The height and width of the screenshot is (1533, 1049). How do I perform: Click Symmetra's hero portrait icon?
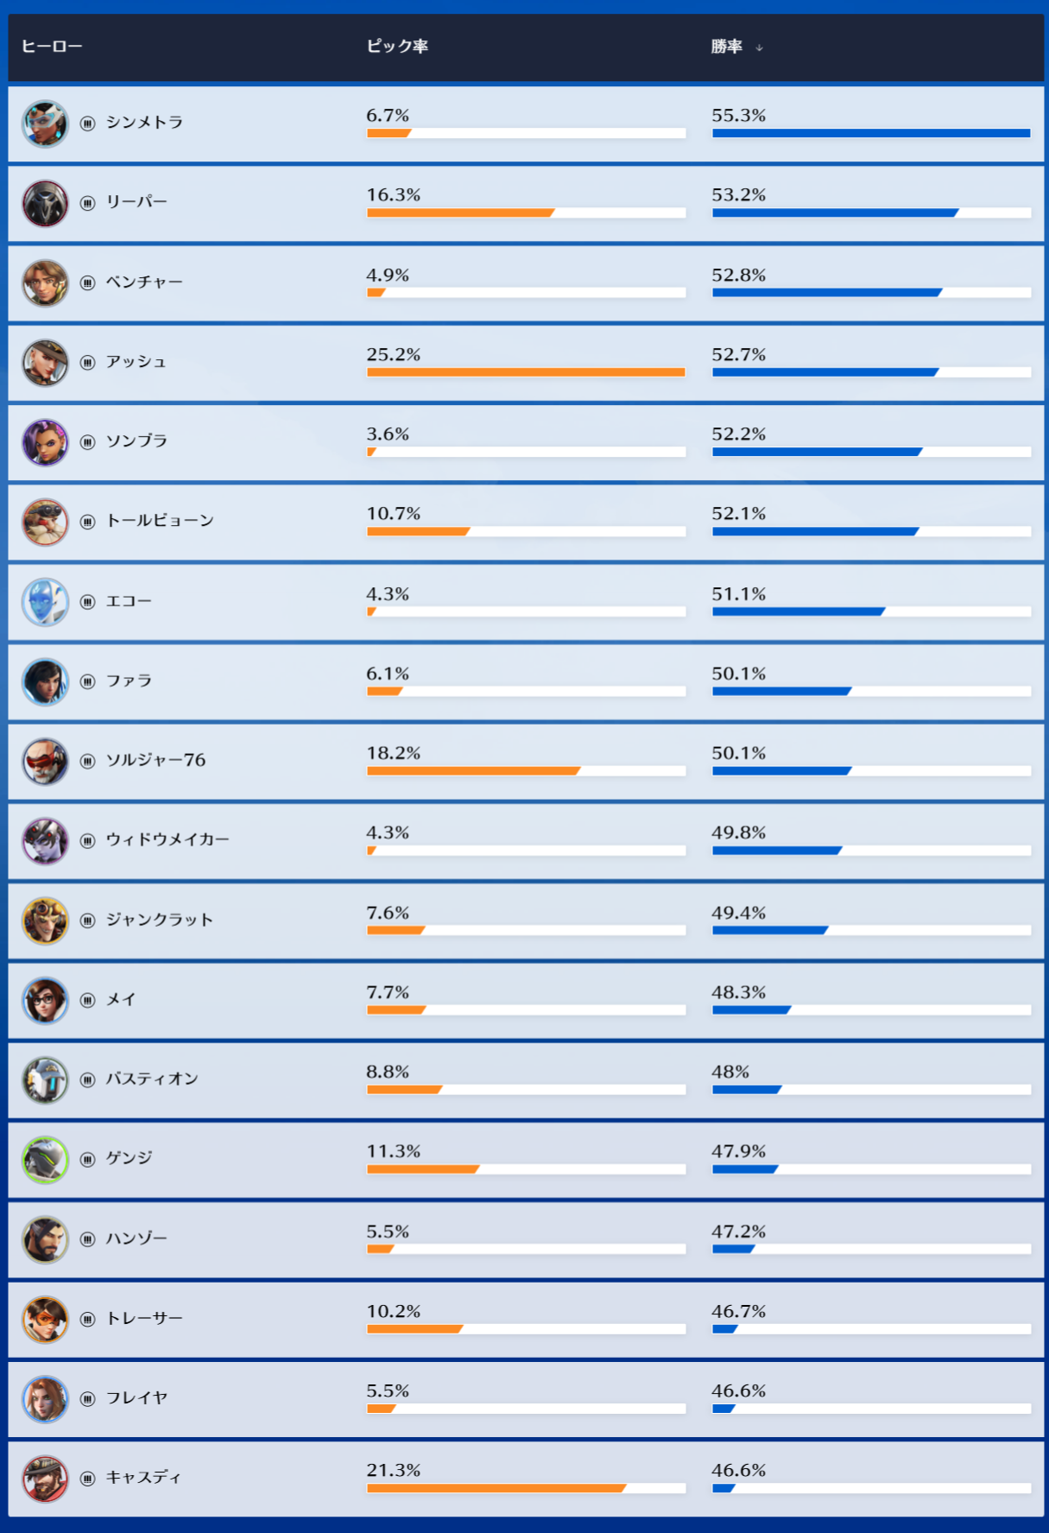[45, 124]
